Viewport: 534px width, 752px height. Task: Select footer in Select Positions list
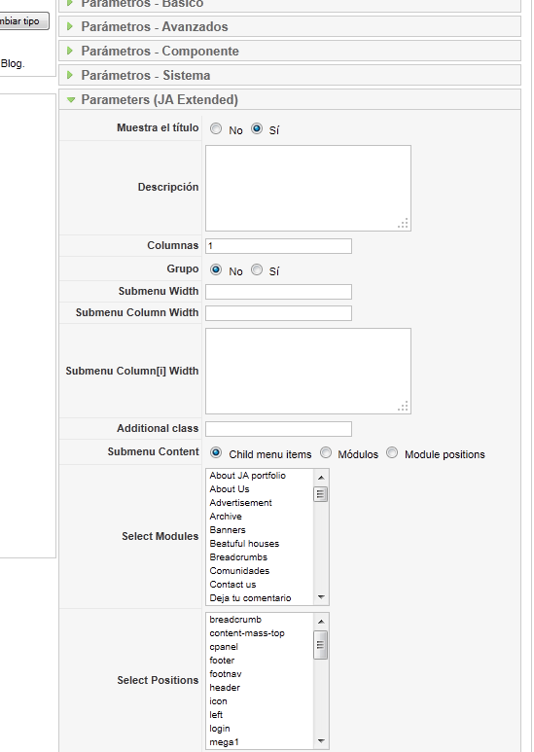[222, 661]
